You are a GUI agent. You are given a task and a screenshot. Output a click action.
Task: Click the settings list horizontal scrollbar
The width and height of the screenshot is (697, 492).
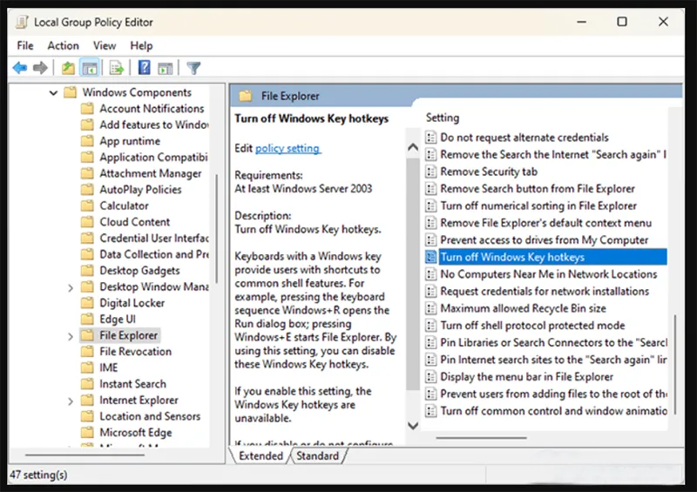point(482,438)
